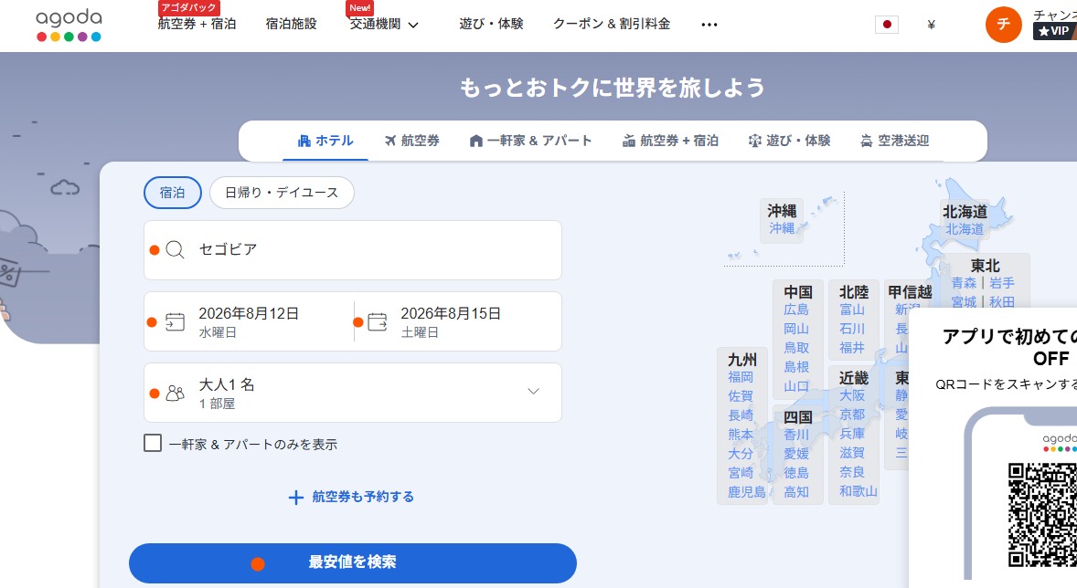Tick 一軒家 & アパートのみを表示 checkbox
Viewport: 1077px width, 588px height.
point(153,443)
